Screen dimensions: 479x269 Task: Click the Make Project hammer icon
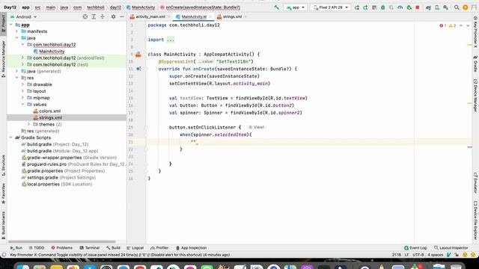coord(276,7)
